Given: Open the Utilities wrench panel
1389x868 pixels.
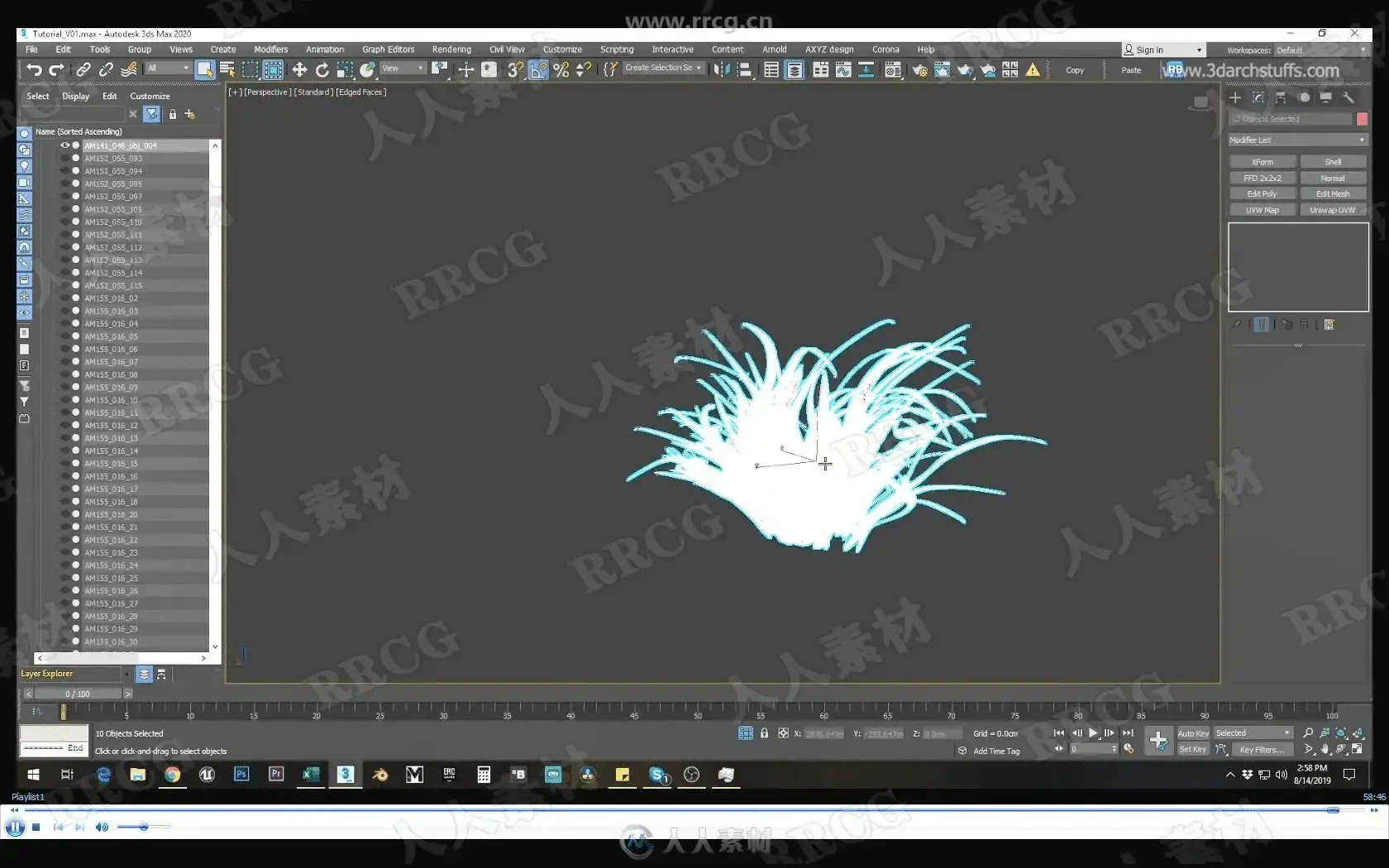Looking at the screenshot, I should [x=1348, y=98].
